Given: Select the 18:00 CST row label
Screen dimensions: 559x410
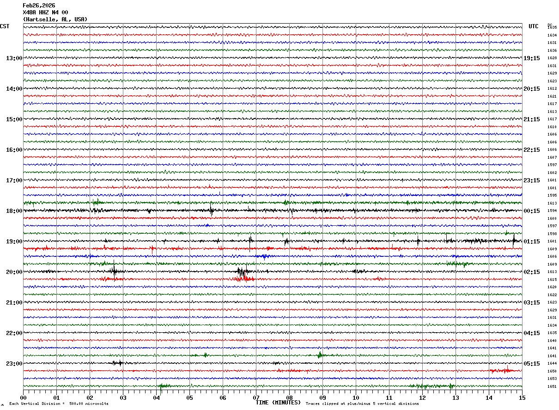Looking at the screenshot, I should click(x=14, y=211).
